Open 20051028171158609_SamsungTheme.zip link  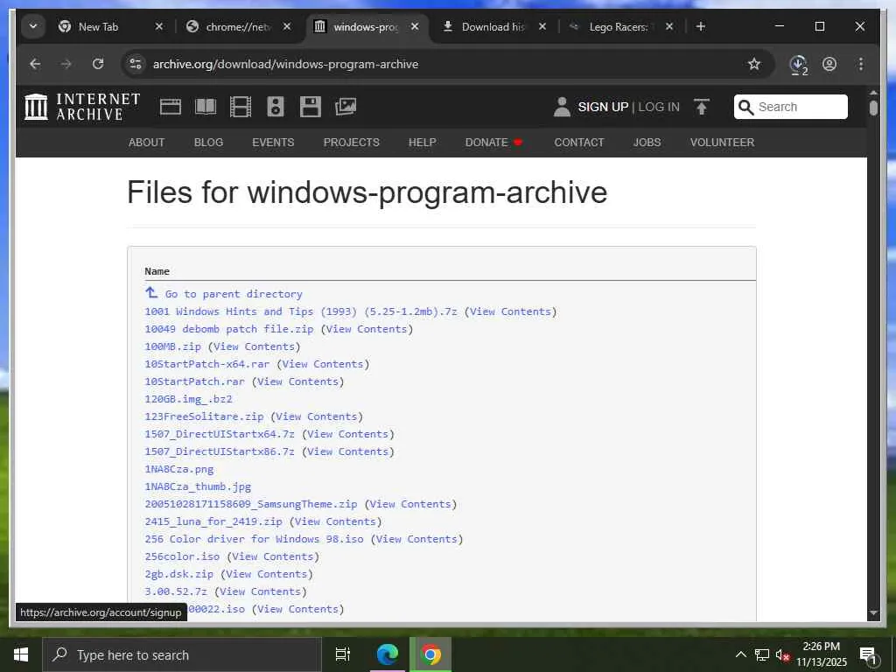point(251,504)
